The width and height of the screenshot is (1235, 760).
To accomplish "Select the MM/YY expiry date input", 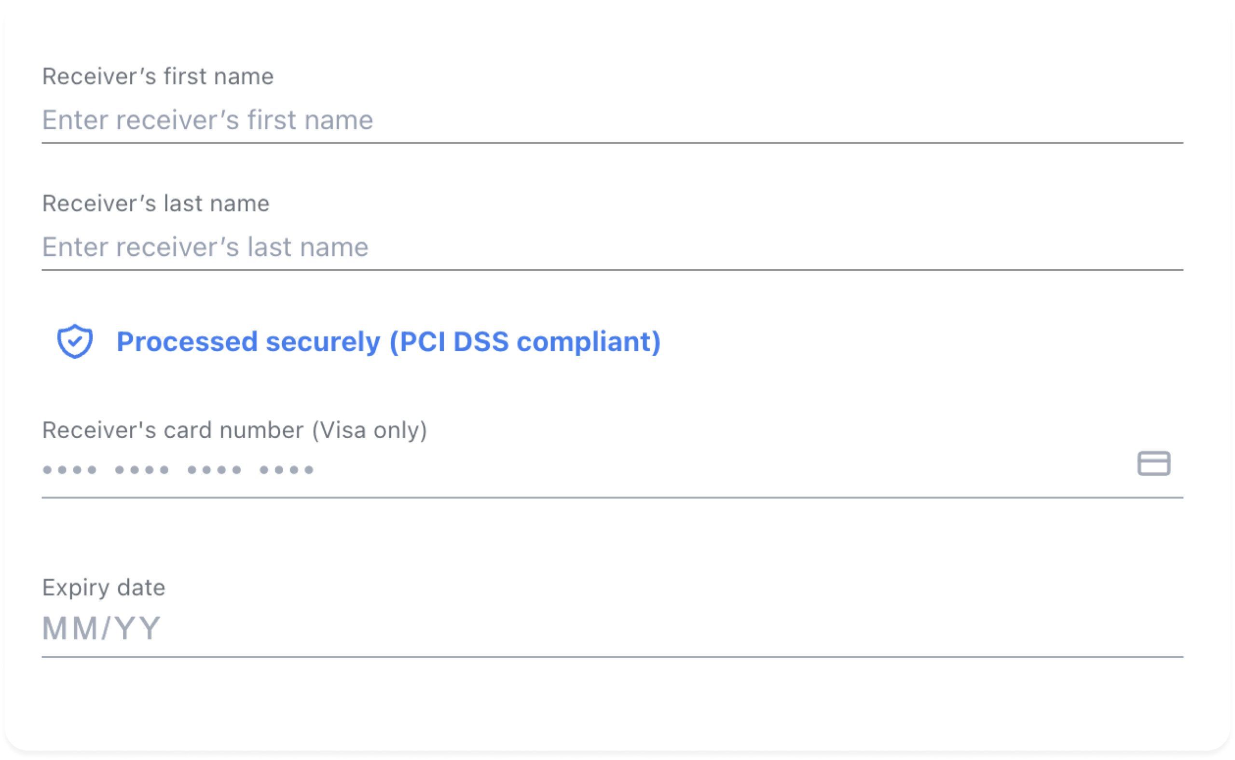I will (613, 629).
